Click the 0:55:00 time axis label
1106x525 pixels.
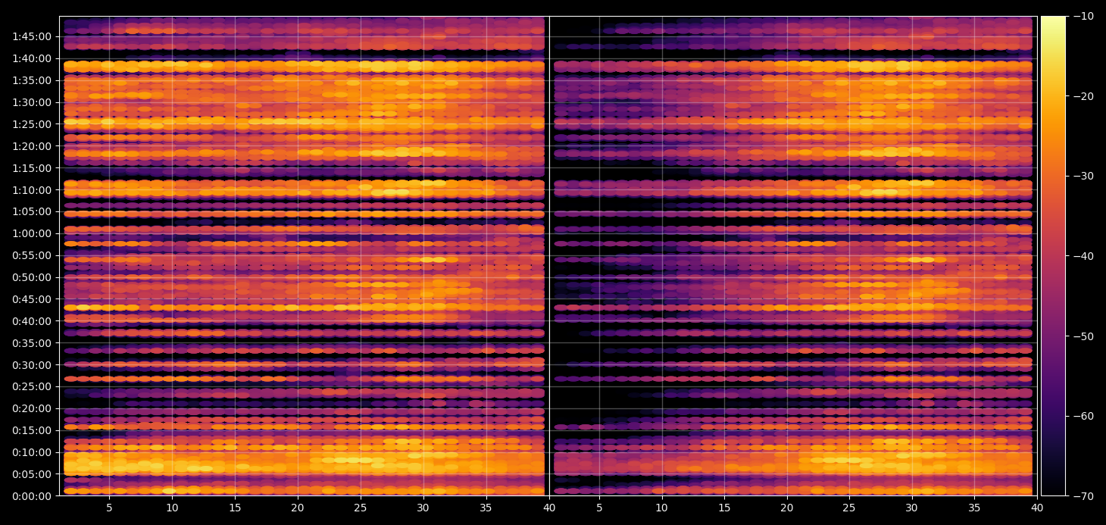click(32, 255)
